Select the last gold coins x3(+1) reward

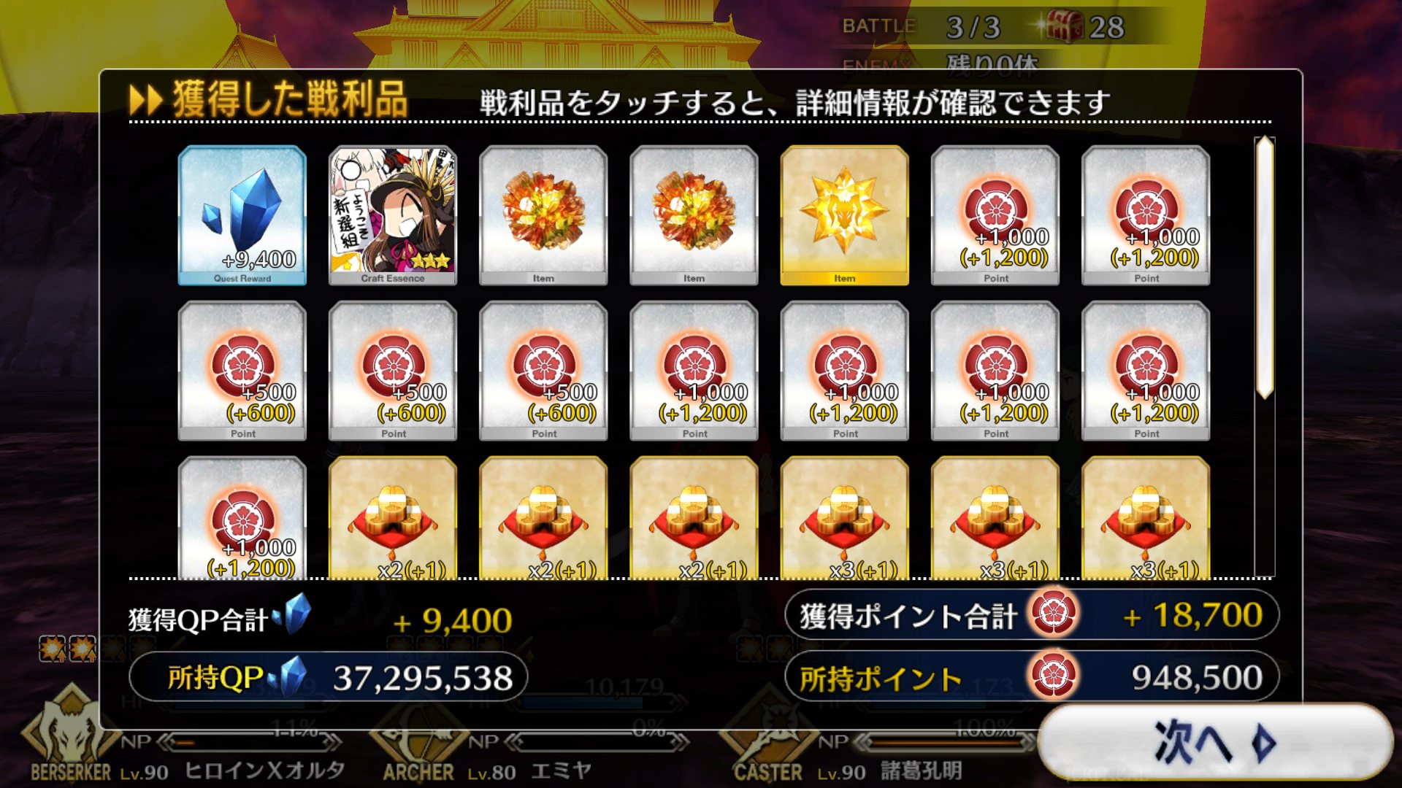(x=1146, y=518)
